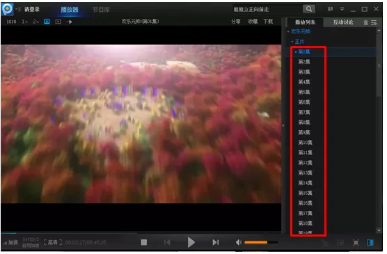Screen dimensions: 387x254
Task: Click the search input field
Action: pos(267,9)
